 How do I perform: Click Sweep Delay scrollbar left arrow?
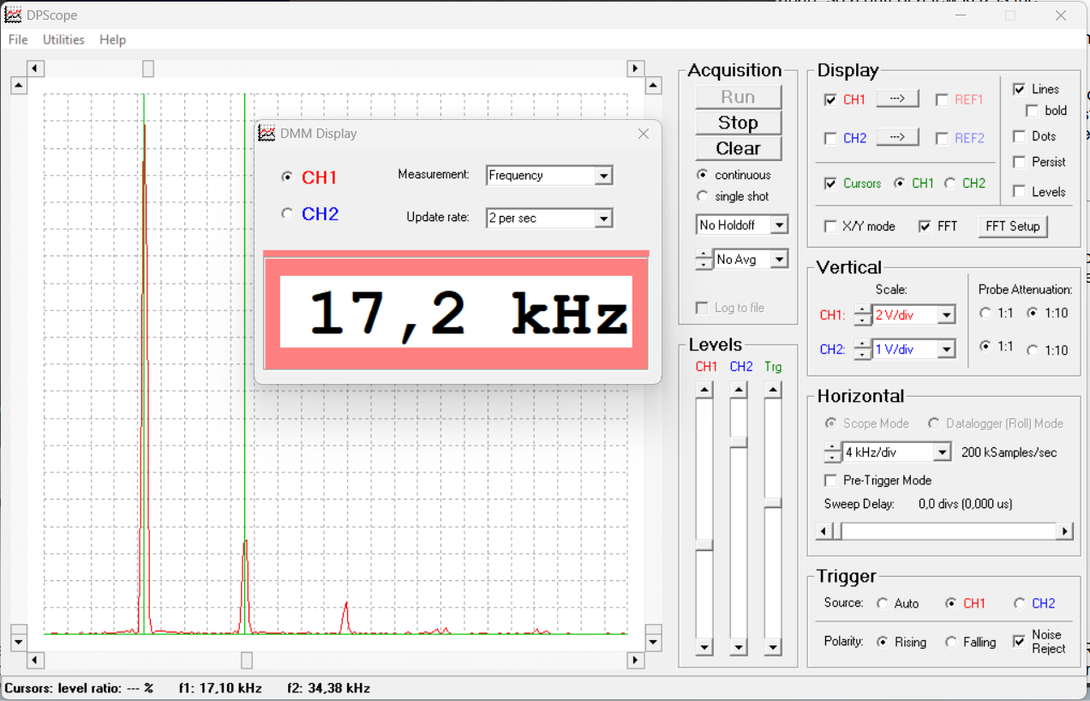click(x=823, y=531)
